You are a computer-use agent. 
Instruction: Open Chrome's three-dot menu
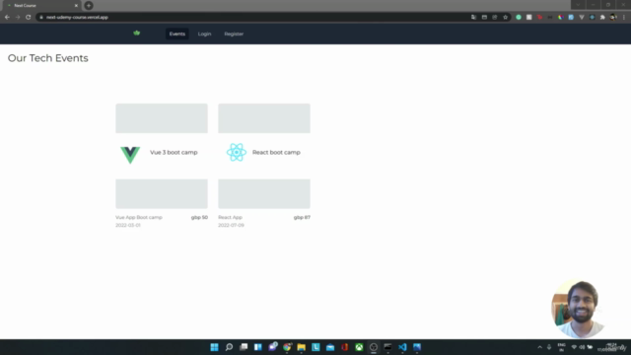(624, 18)
